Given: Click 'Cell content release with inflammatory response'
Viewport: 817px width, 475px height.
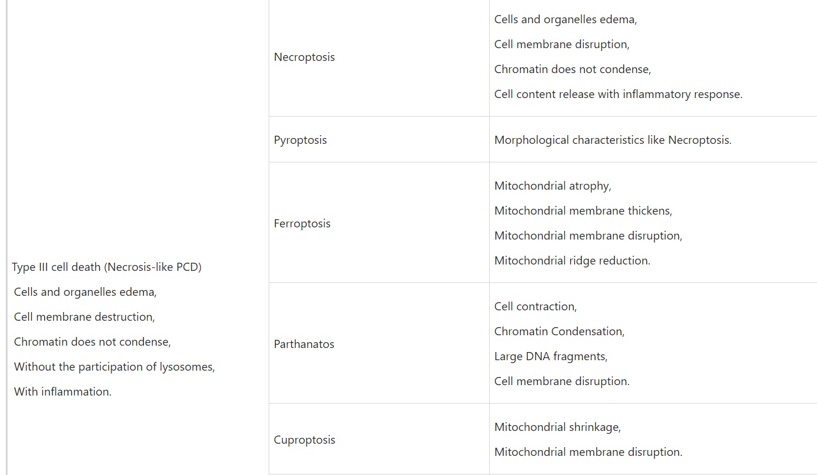Looking at the screenshot, I should (618, 95).
